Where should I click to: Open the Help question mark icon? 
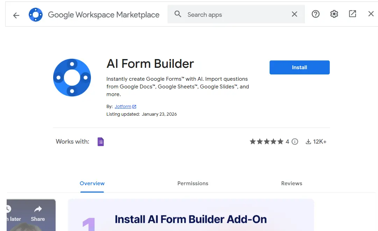pos(315,14)
